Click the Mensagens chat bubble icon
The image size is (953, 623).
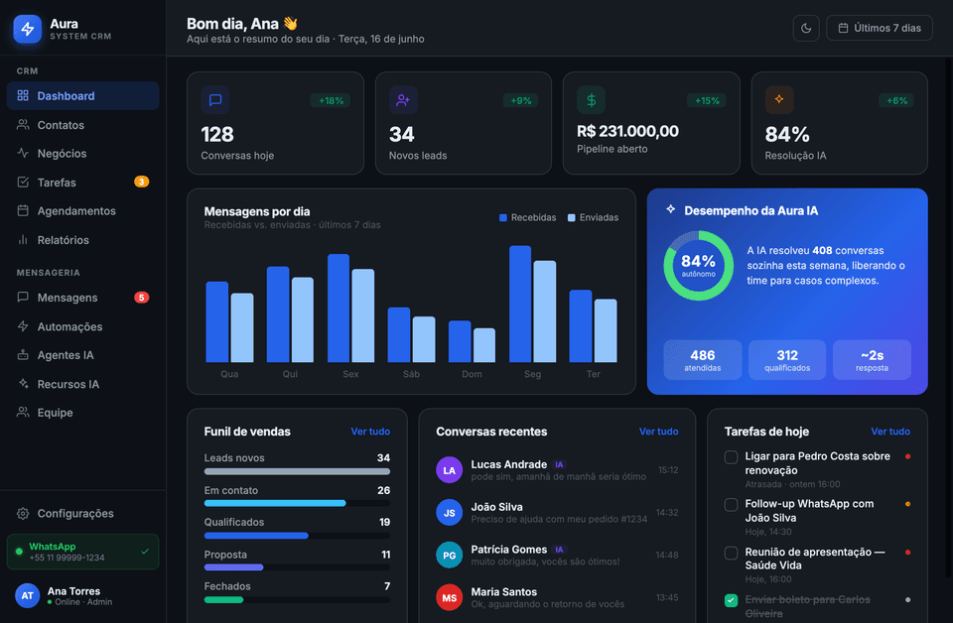23,297
